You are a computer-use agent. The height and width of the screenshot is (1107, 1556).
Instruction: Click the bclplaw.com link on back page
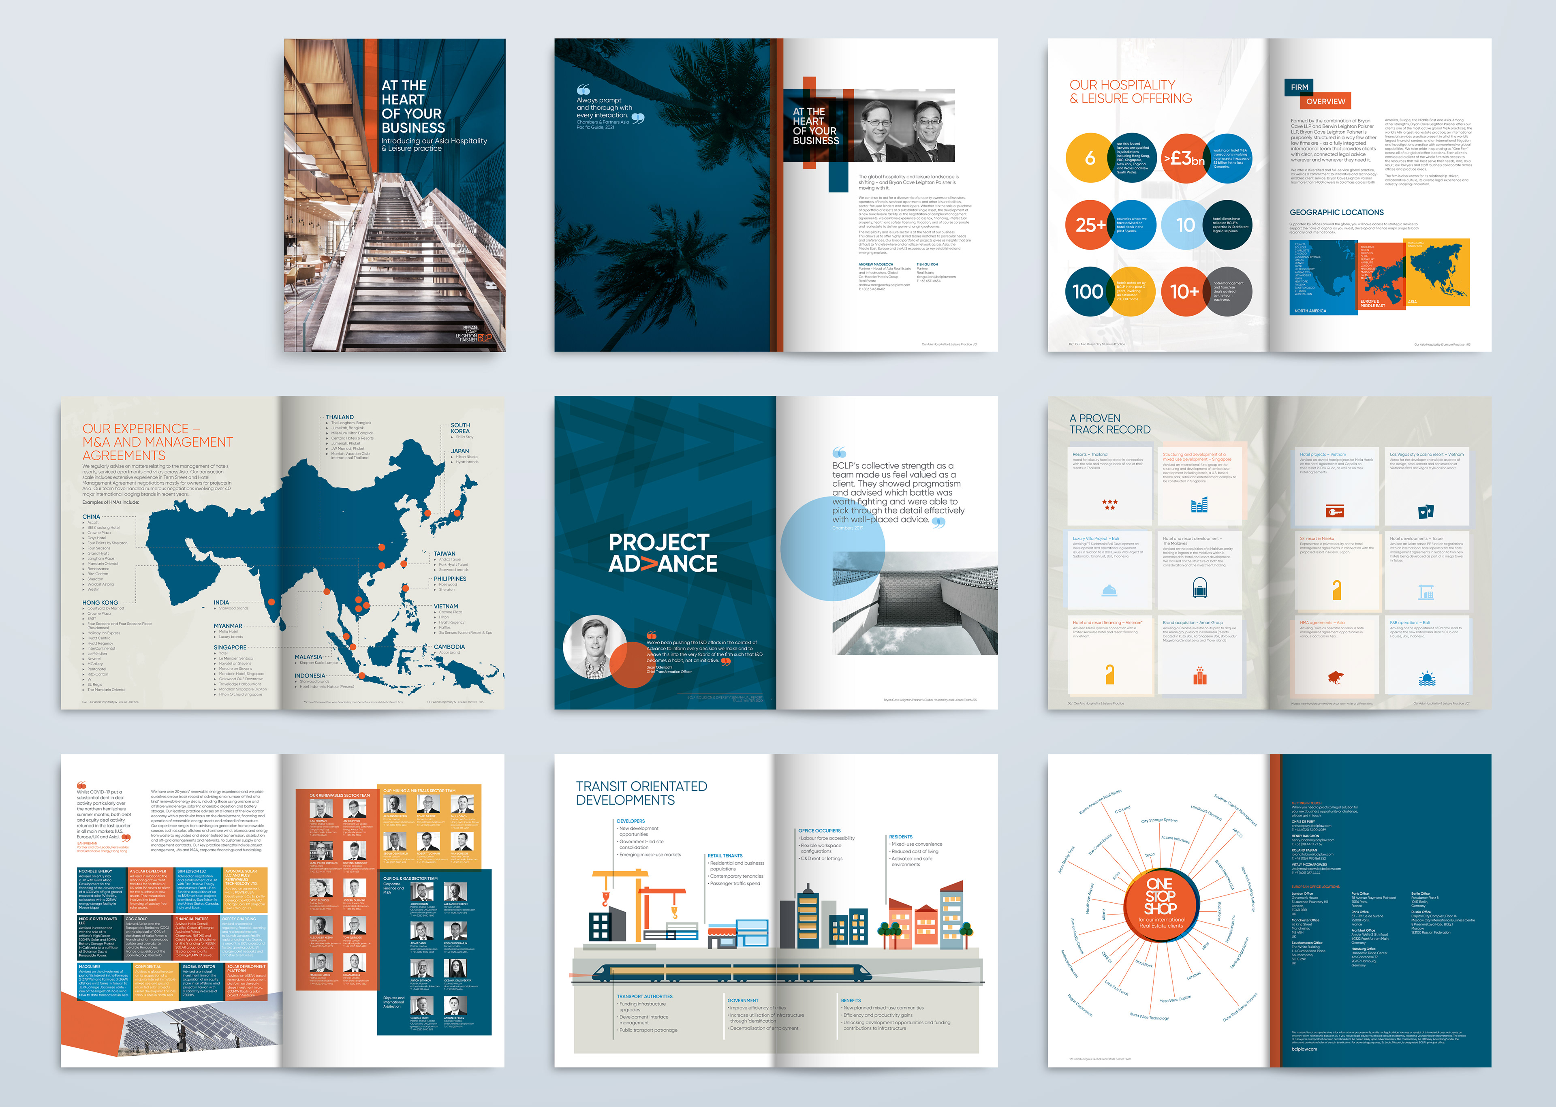1304,1049
